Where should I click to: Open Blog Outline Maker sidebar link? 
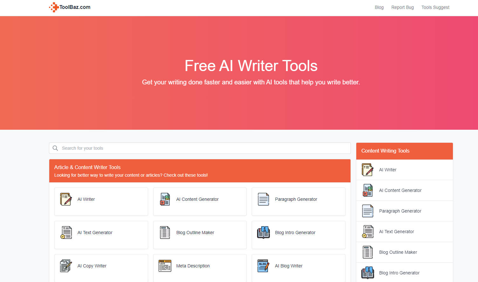point(398,252)
